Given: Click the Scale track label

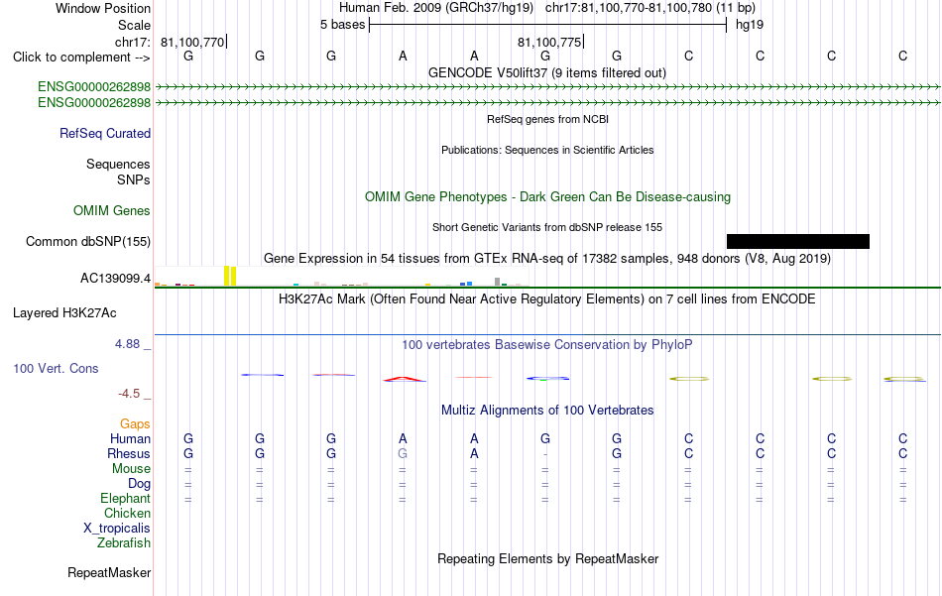Looking at the screenshot, I should 134,25.
